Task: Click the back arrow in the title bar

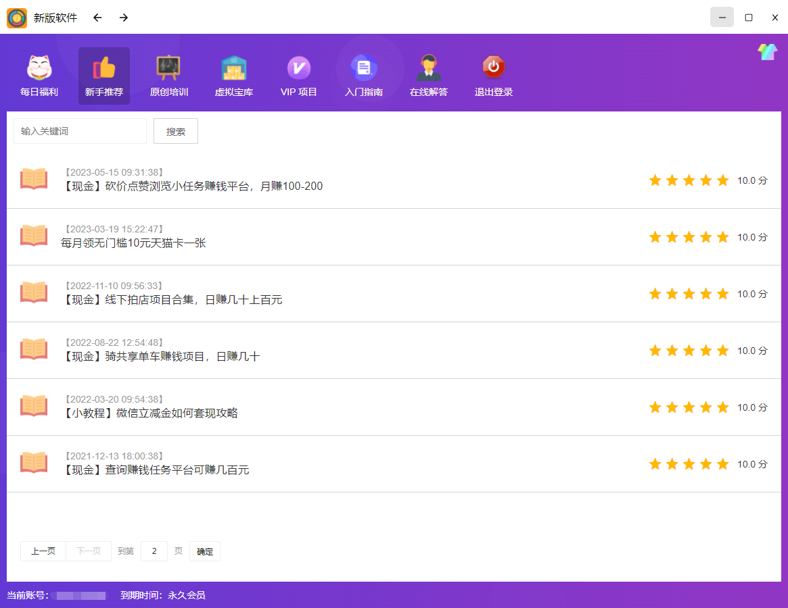Action: pos(97,18)
